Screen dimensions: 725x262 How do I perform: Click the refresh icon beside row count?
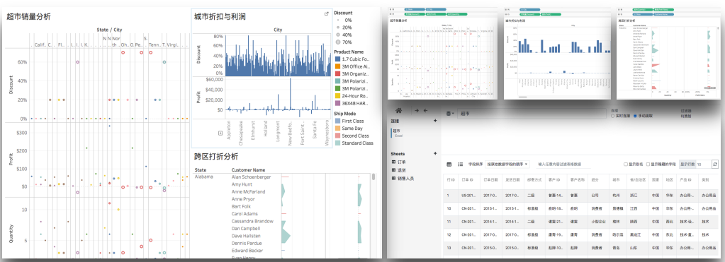click(715, 164)
